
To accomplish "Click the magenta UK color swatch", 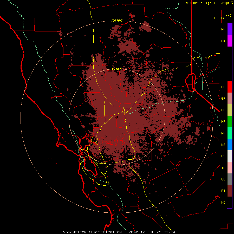I will 230,41.
